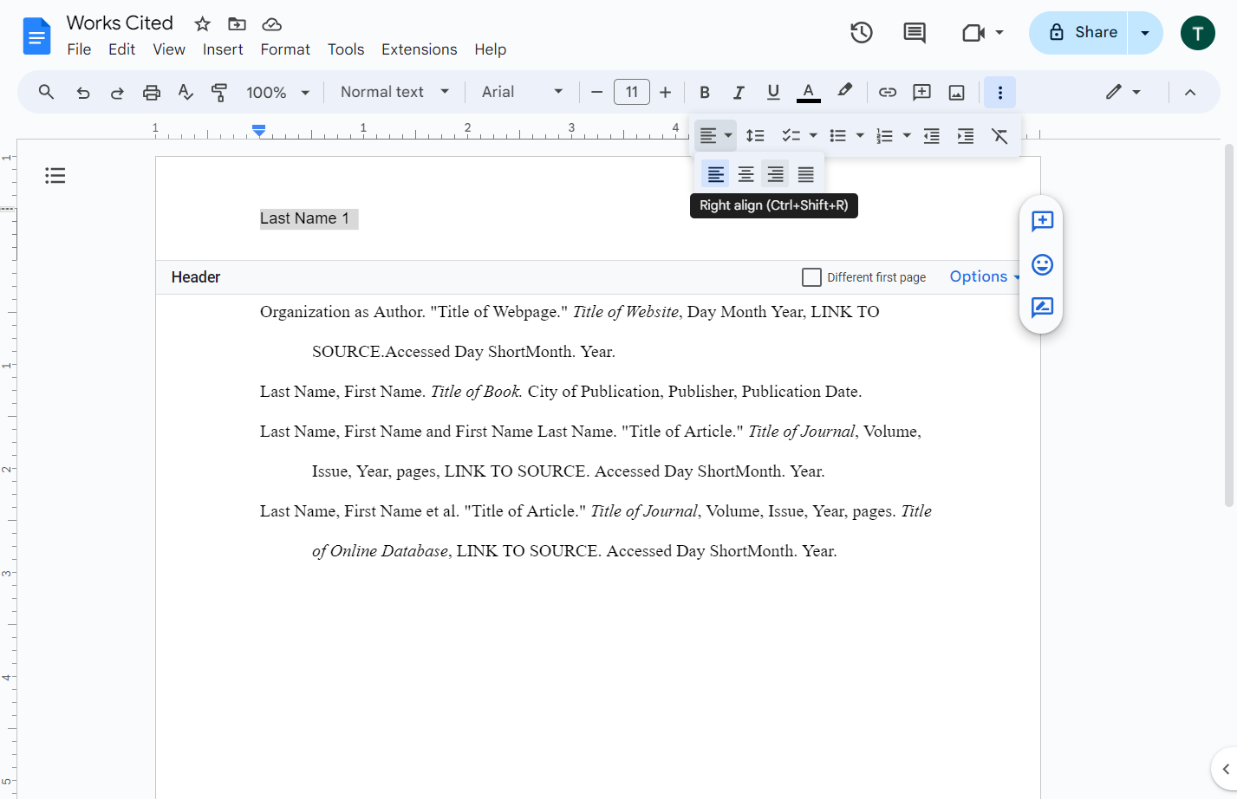Image resolution: width=1237 pixels, height=799 pixels.
Task: Click the font size input field
Action: (632, 92)
